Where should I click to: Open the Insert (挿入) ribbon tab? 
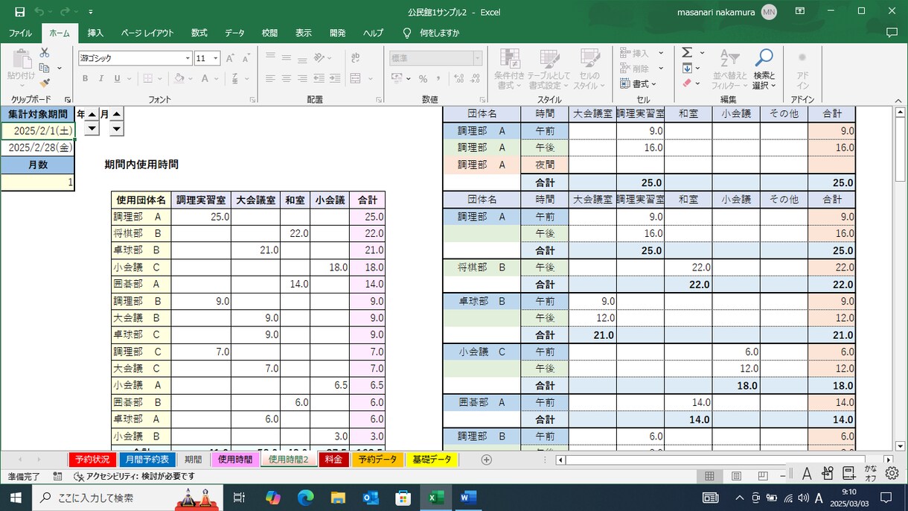[95, 33]
